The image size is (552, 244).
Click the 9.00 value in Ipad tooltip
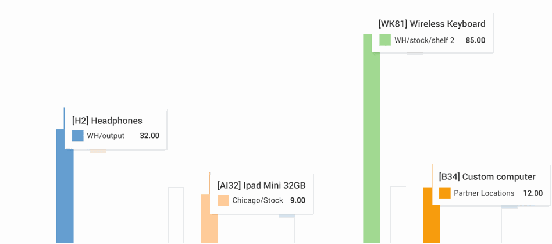pyautogui.click(x=298, y=200)
